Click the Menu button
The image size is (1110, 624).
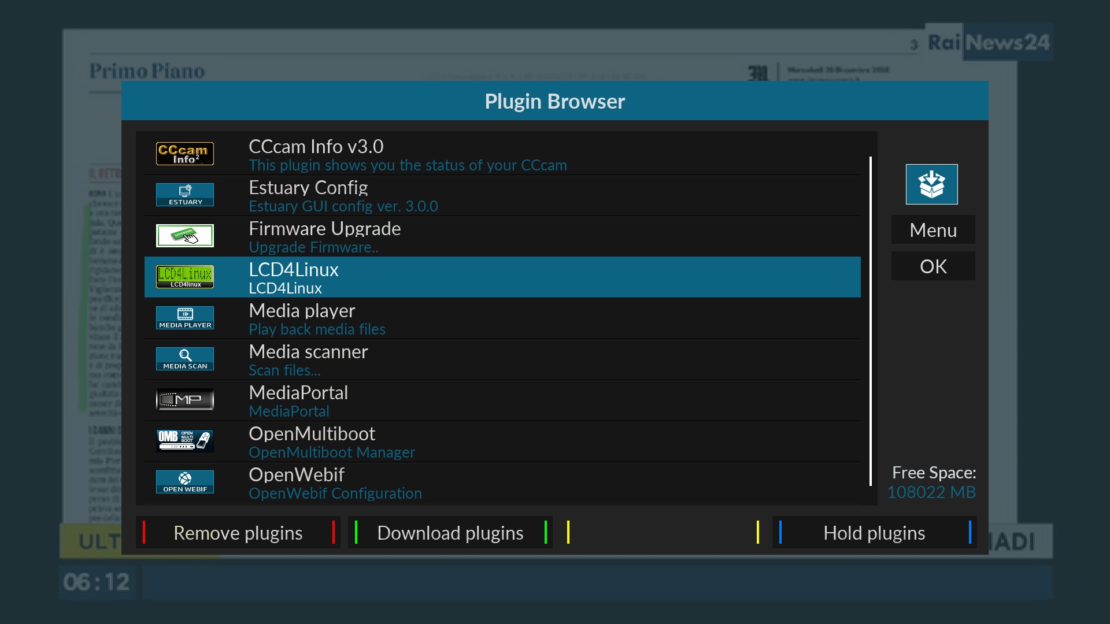[x=933, y=230]
